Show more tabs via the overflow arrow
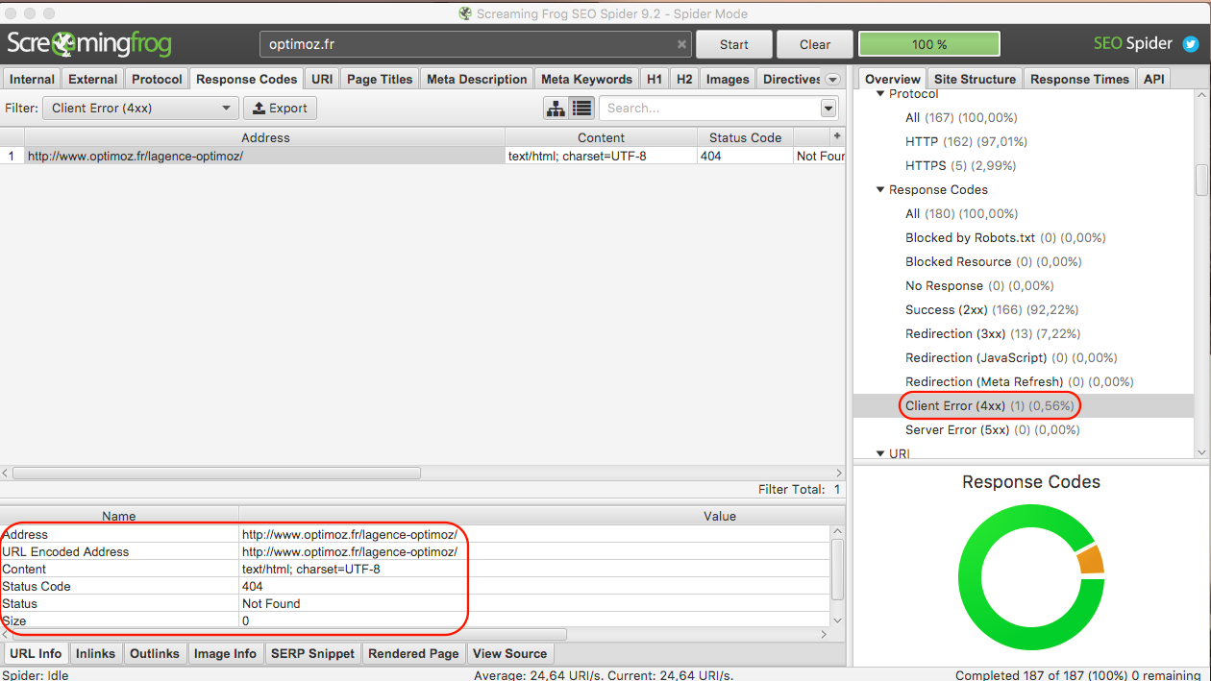The width and height of the screenshot is (1211, 681). [x=832, y=80]
